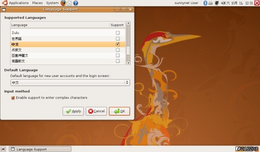Click the Bluetooth tray icon

pyautogui.click(x=205, y=3)
